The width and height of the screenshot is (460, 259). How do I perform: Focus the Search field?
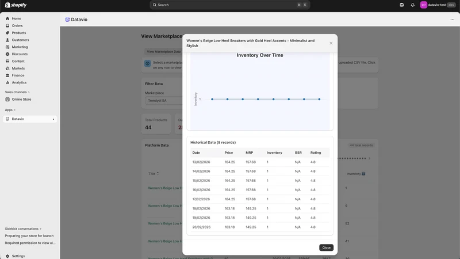[x=229, y=5]
